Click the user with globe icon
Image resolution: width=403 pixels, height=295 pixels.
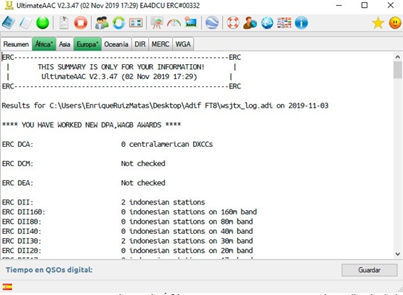pyautogui.click(x=250, y=23)
